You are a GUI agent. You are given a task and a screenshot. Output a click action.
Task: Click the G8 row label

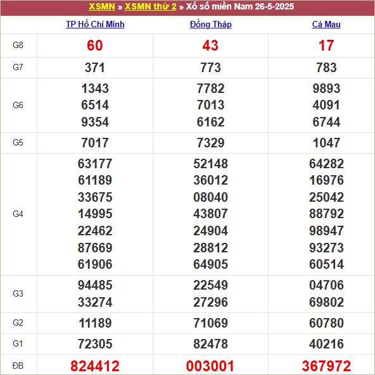(18, 45)
